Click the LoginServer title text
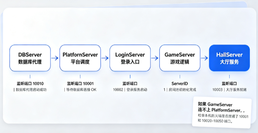The image size is (258, 133). coord(130,55)
